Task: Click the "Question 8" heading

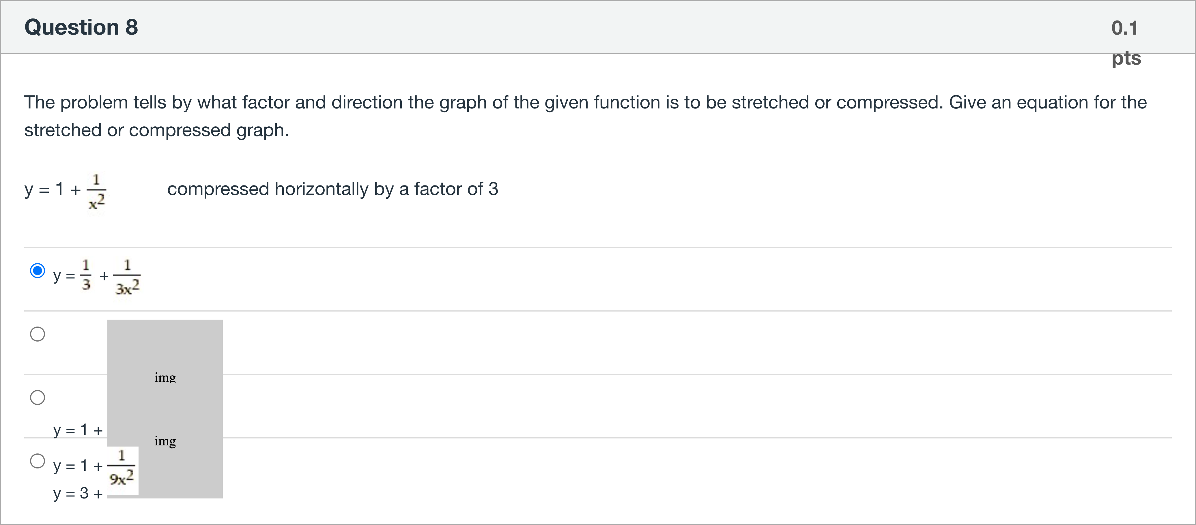Action: (81, 27)
